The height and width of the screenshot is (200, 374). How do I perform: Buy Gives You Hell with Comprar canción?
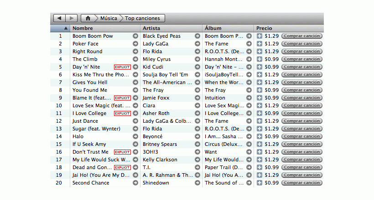pos(302,82)
